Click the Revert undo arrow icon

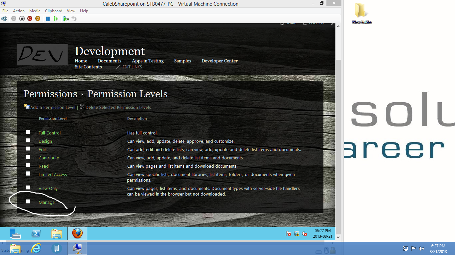(74, 19)
